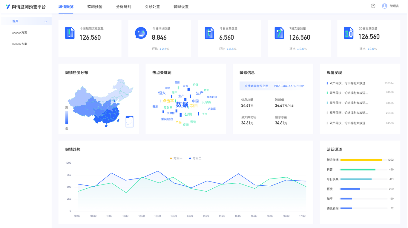Click the smiley comment count icon
408x228 pixels.
pyautogui.click(x=141, y=33)
